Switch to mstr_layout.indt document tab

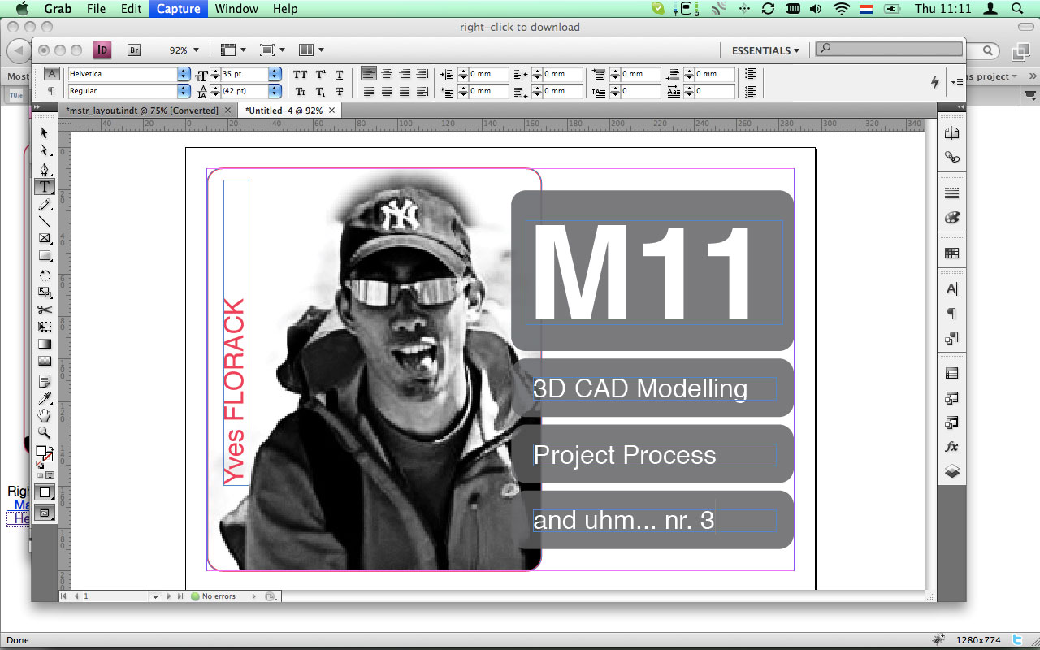click(x=142, y=110)
